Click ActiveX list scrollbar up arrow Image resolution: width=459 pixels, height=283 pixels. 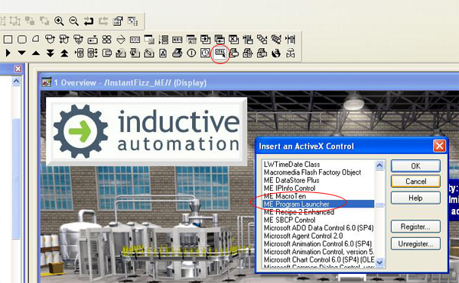(379, 166)
